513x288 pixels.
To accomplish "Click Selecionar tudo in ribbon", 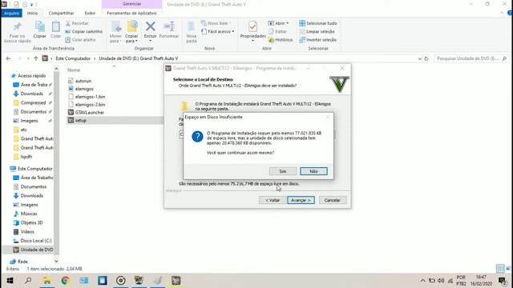I will [x=318, y=23].
